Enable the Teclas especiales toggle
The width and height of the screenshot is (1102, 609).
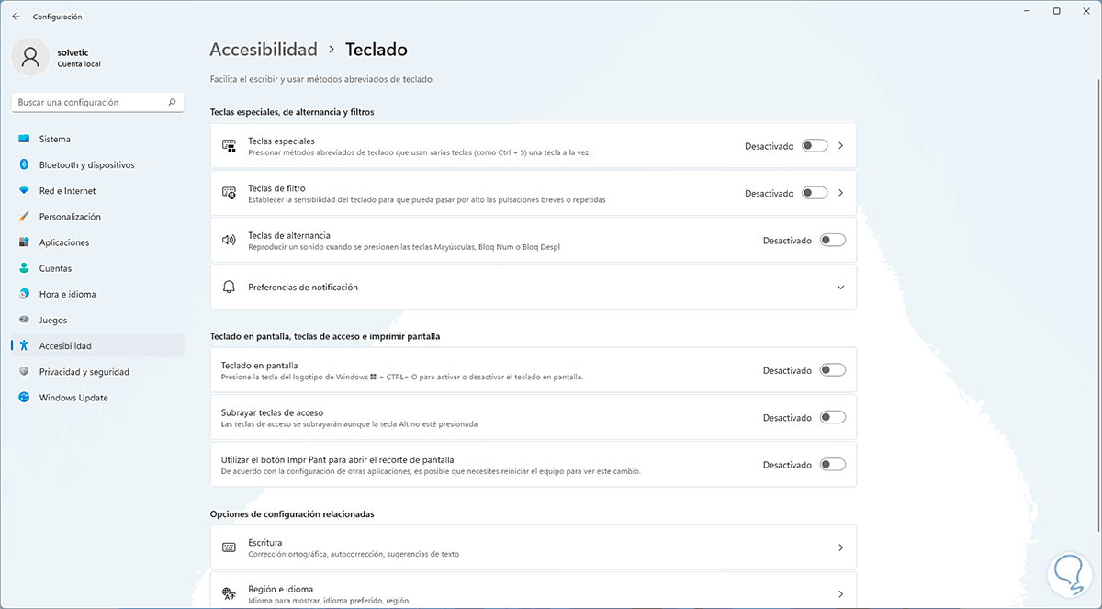coord(814,146)
